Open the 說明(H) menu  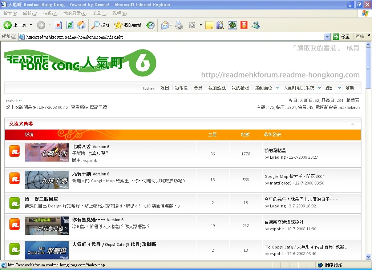coord(120,13)
